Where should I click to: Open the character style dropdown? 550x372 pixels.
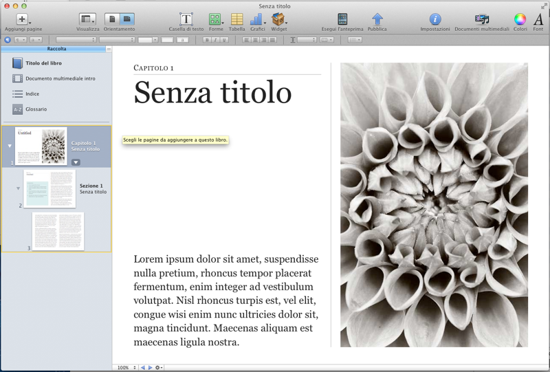pos(36,40)
